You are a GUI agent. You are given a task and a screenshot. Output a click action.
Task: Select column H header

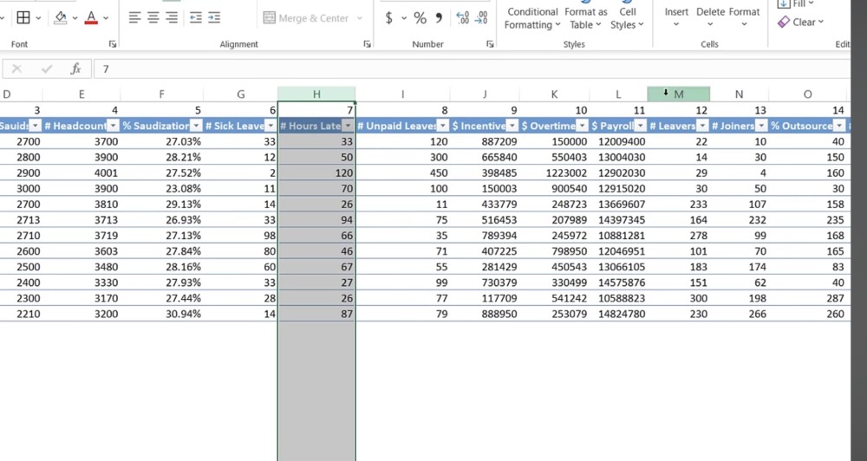coord(316,94)
